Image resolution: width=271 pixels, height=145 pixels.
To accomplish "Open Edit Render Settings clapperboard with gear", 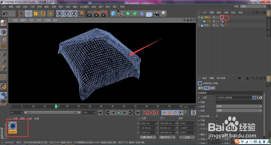I will [104, 14].
